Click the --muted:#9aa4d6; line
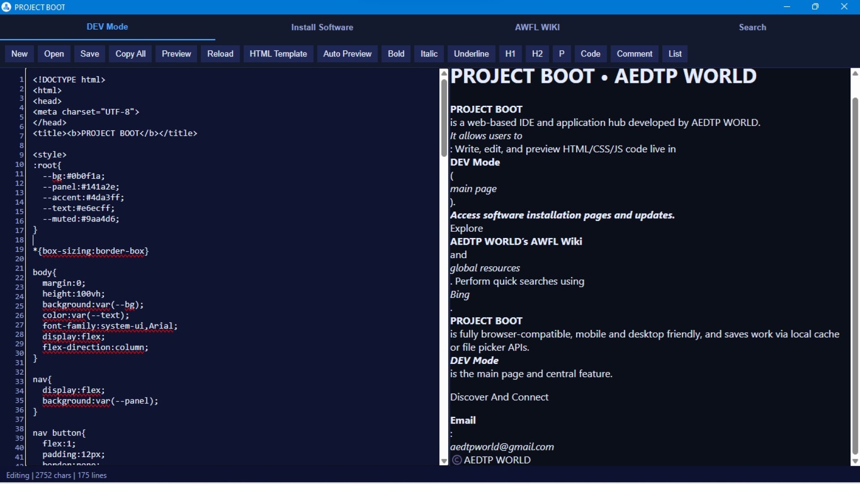860x484 pixels. point(81,219)
